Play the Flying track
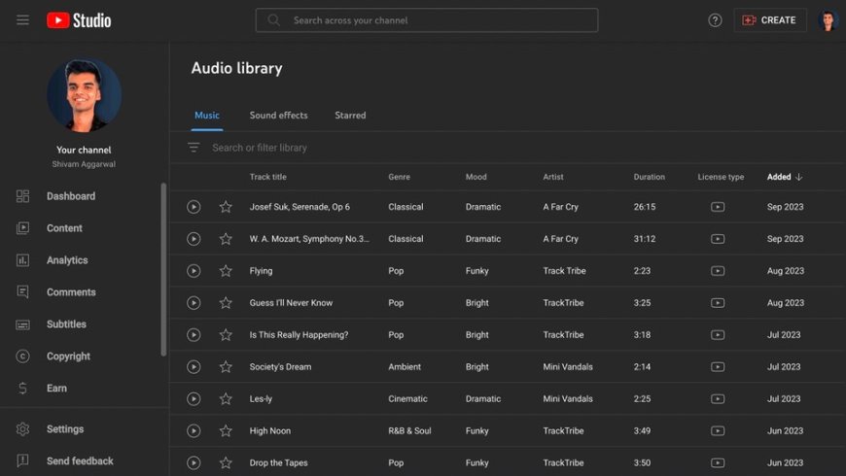 click(x=194, y=271)
